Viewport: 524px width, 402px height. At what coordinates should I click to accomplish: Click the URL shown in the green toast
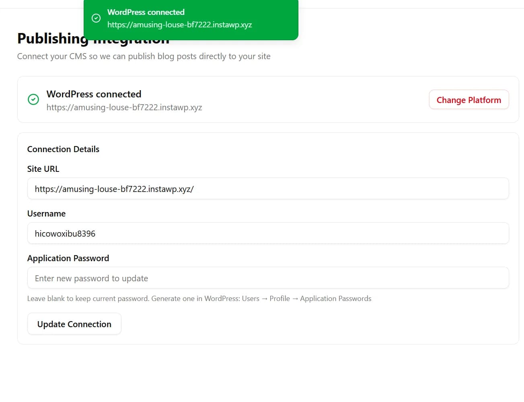click(180, 25)
